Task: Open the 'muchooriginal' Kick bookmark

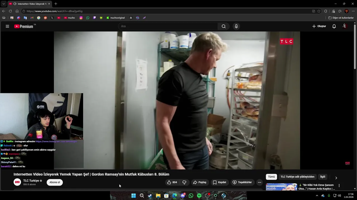Action: pyautogui.click(x=115, y=18)
